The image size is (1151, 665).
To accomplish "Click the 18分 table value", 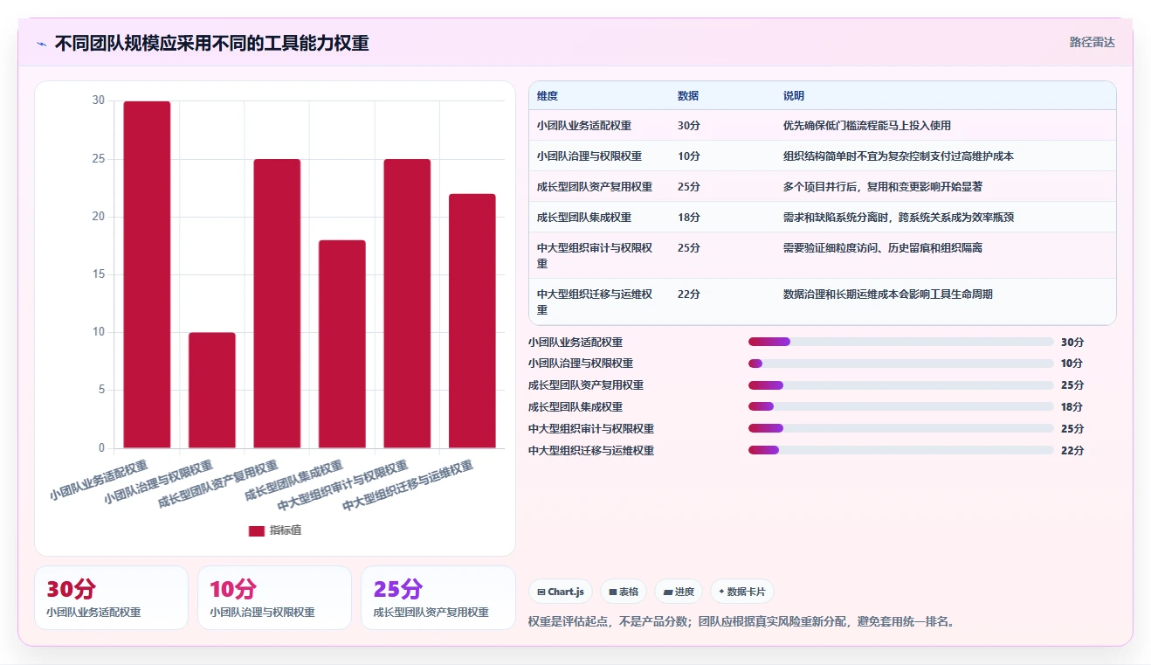I will point(689,218).
